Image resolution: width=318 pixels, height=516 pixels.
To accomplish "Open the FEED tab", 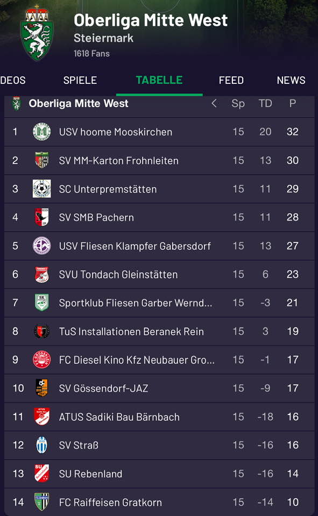I will (x=231, y=80).
